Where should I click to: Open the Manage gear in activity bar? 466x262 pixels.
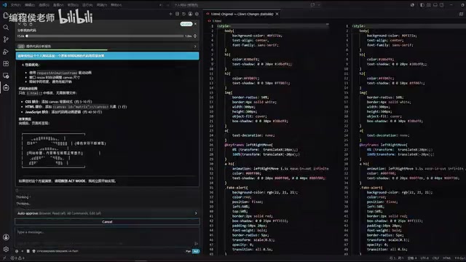coord(6,249)
